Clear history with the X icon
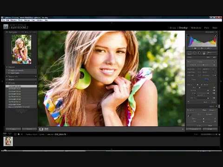223x167 pixels. (x=36, y=83)
